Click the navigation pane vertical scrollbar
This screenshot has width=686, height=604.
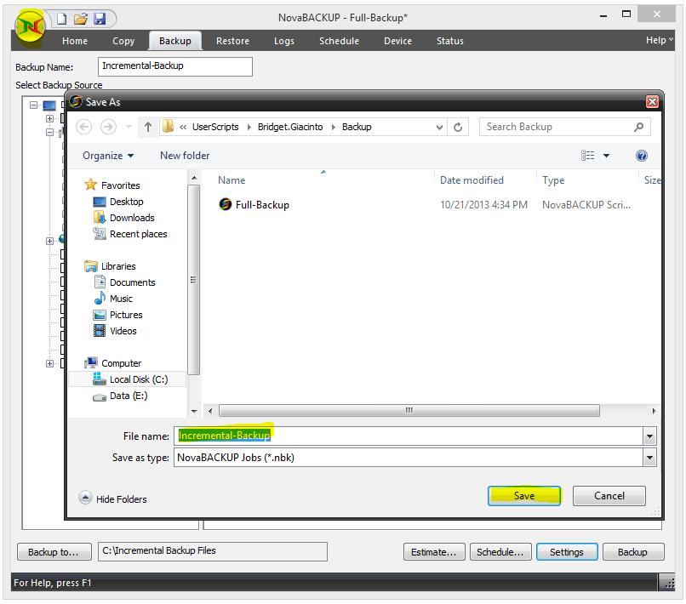tap(194, 280)
